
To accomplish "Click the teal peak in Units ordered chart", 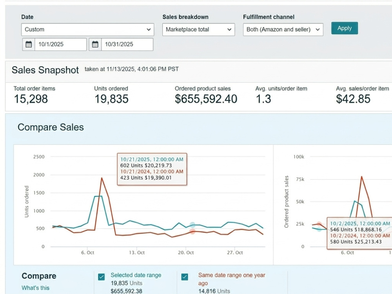I will (98, 196).
